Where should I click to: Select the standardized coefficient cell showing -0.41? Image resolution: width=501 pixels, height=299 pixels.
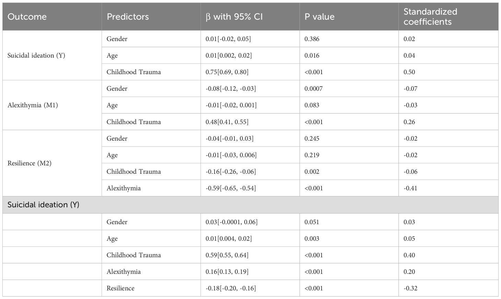(x=410, y=188)
